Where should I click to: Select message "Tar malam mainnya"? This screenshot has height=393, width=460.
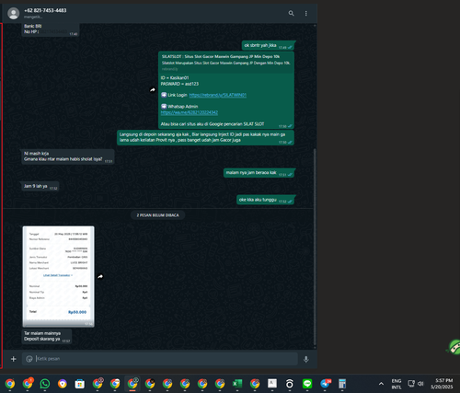47,336
